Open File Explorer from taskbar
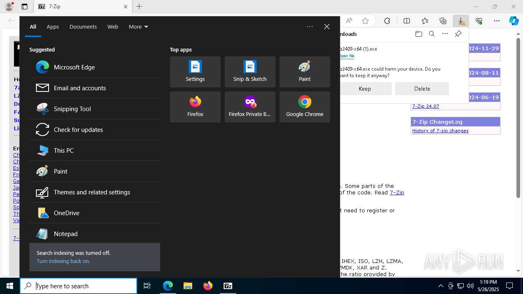Image resolution: width=523 pixels, height=294 pixels. pos(188,286)
